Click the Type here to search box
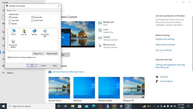193x109 pixels. coord(31,106)
